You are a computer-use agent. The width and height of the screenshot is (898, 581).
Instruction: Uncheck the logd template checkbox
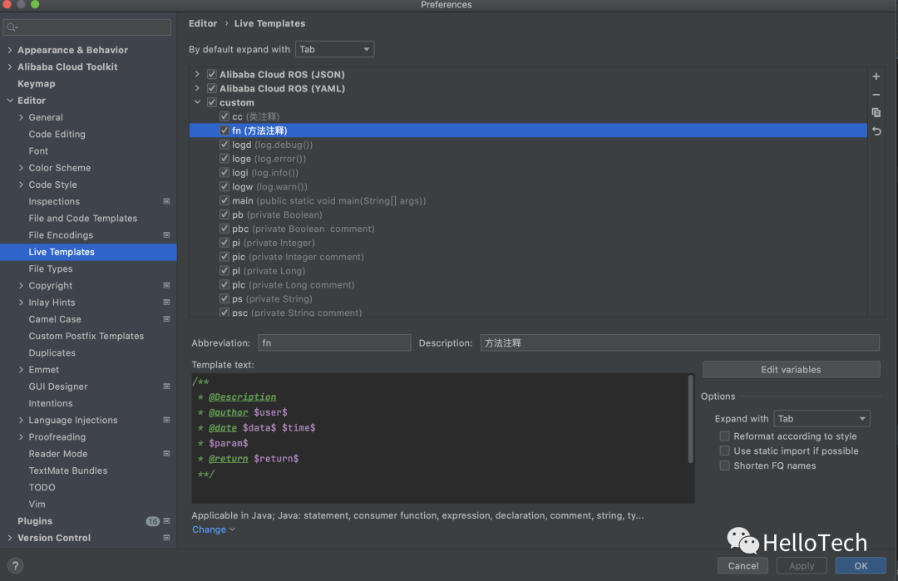(224, 145)
